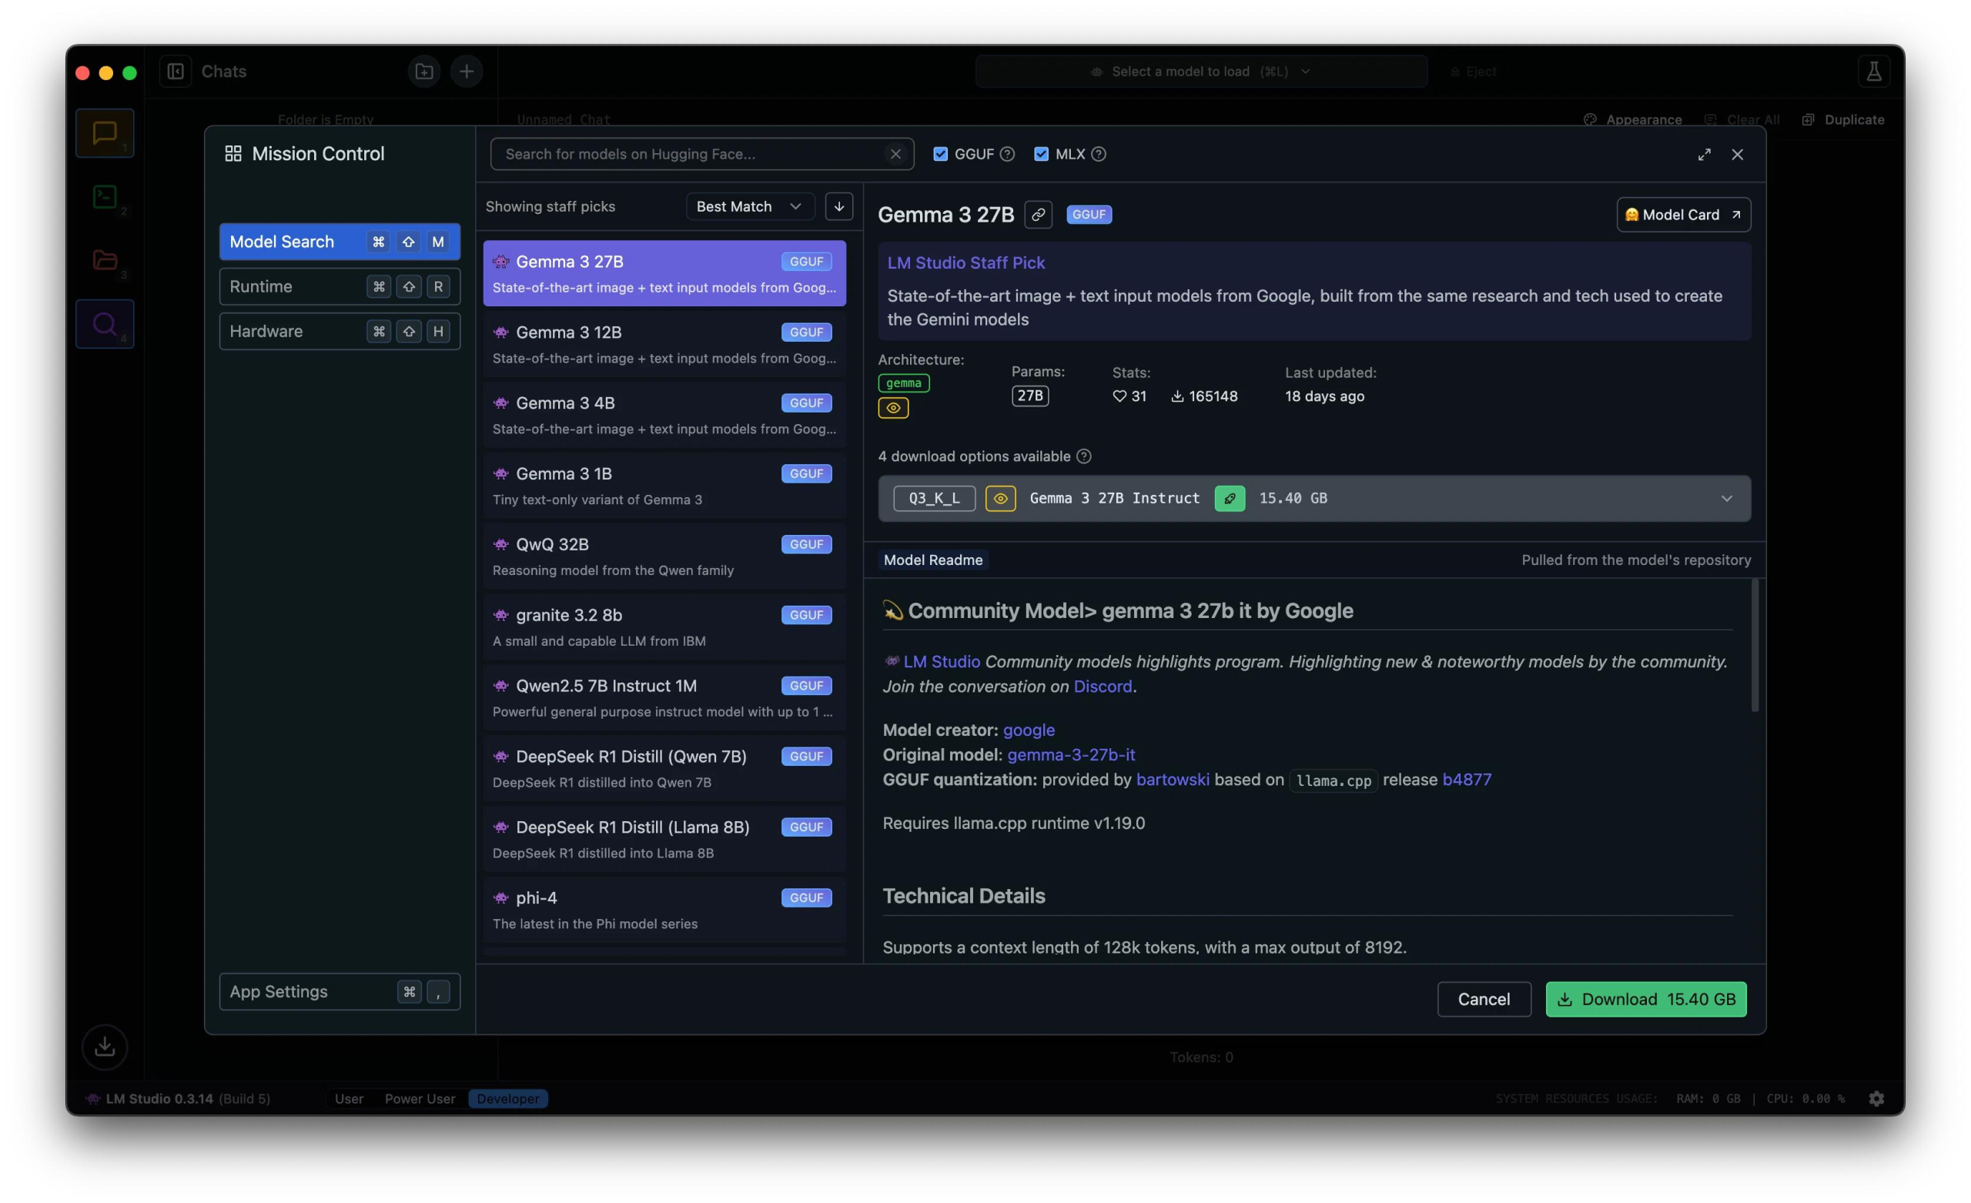This screenshot has height=1203, width=1971.
Task: Expand the Q3_K_L download options dropdown
Action: pos(1313,498)
